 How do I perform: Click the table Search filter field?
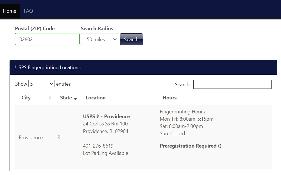point(232,85)
